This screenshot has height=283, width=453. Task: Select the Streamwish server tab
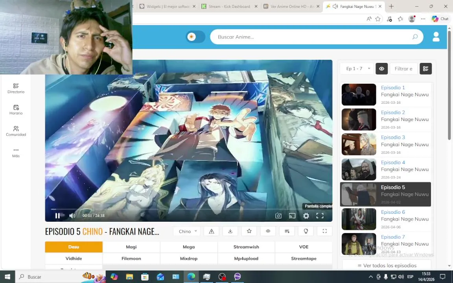pyautogui.click(x=246, y=247)
